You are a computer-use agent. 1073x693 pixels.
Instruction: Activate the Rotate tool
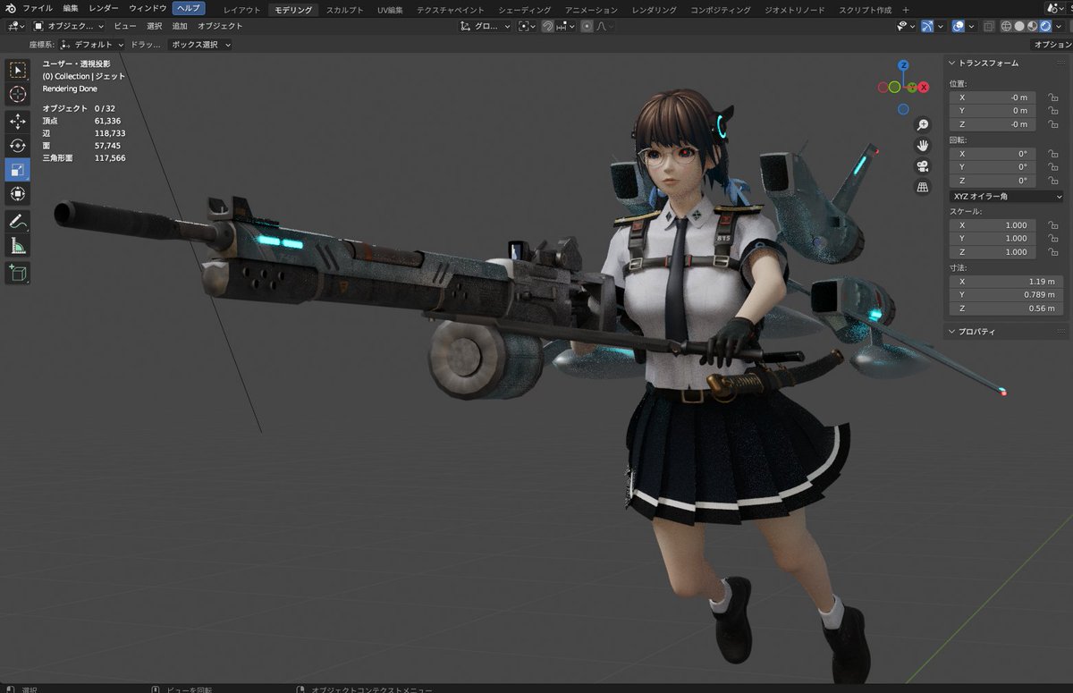[x=18, y=146]
